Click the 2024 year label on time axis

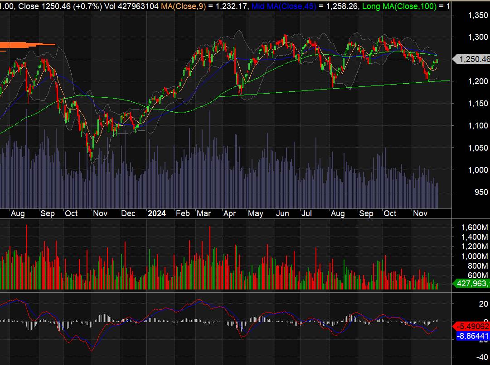(x=157, y=213)
